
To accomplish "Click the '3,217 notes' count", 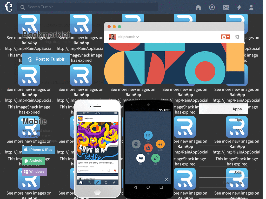I will tap(83, 170).
